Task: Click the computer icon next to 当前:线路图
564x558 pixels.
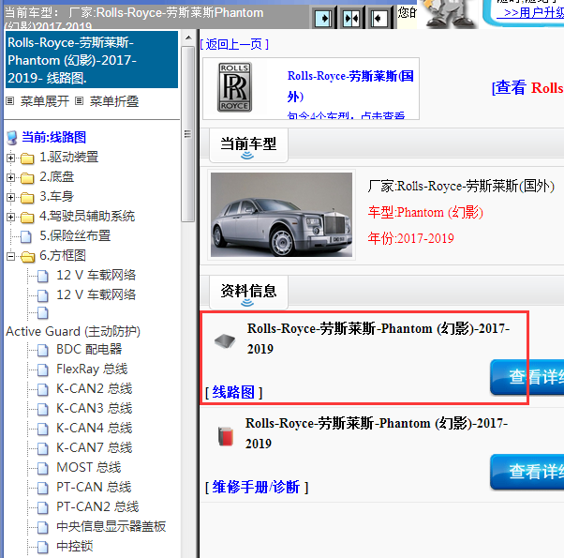Action: tap(12, 138)
